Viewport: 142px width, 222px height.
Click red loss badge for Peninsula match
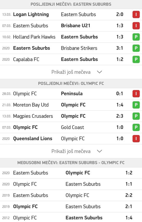tap(136, 94)
